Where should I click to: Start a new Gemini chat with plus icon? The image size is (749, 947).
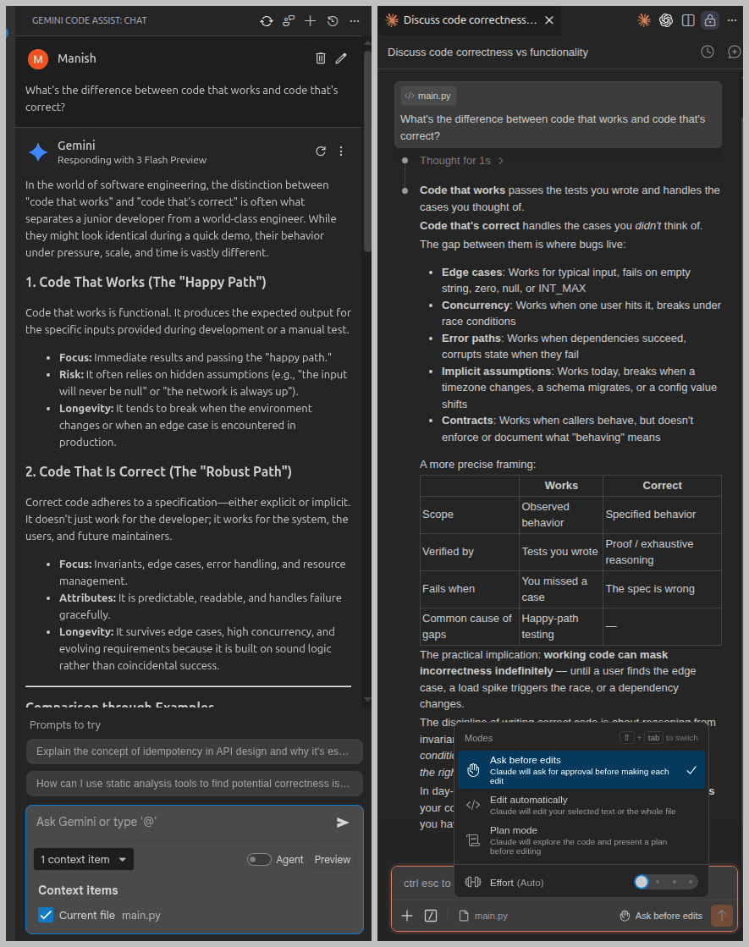310,21
